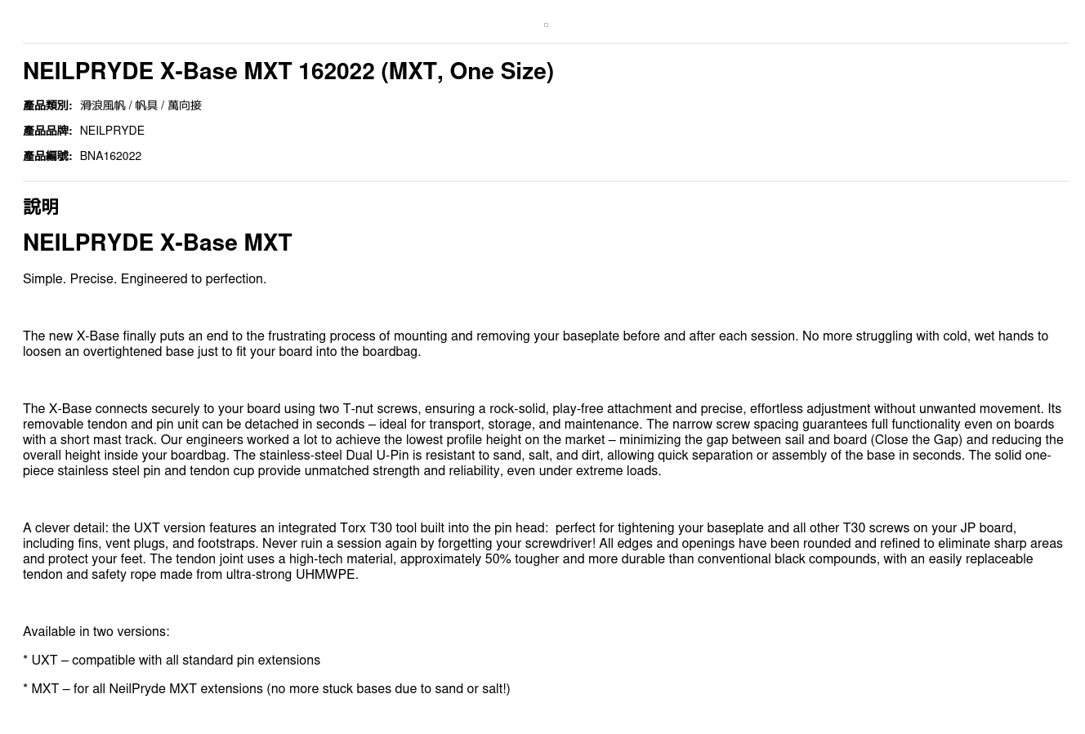Click the 產品編號 label

(47, 156)
